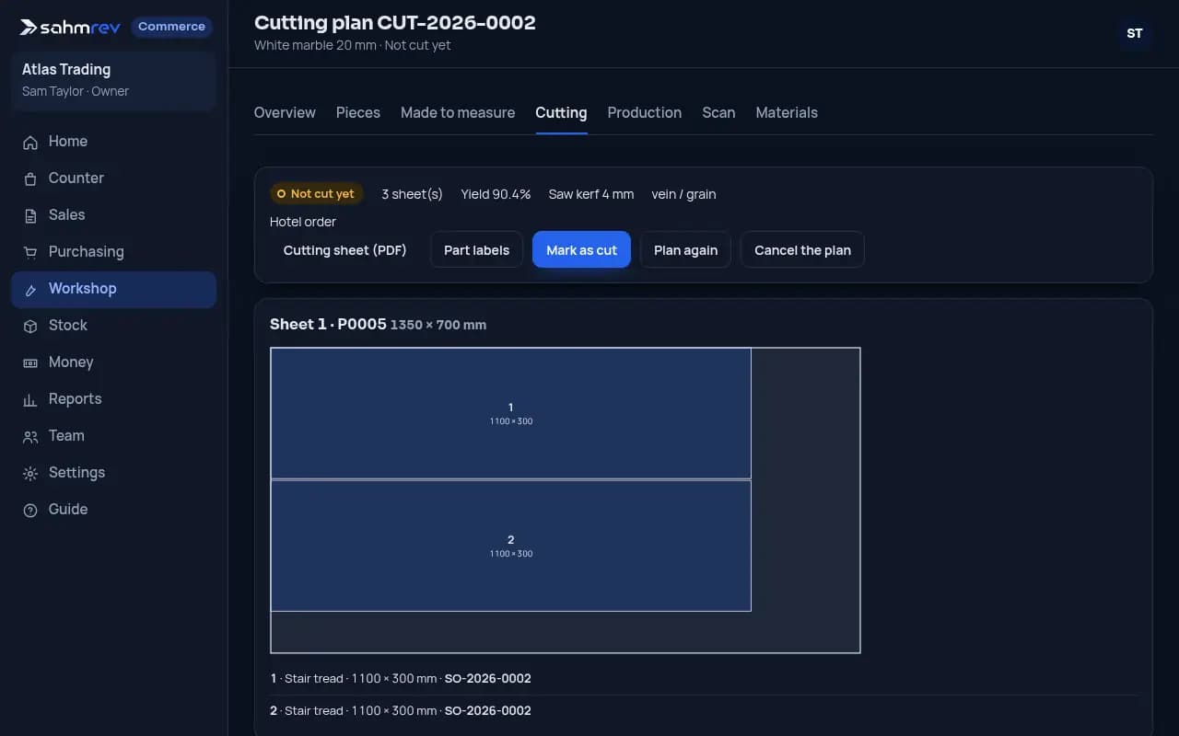Image resolution: width=1179 pixels, height=736 pixels.
Task: Click the Plan again button
Action: click(685, 249)
